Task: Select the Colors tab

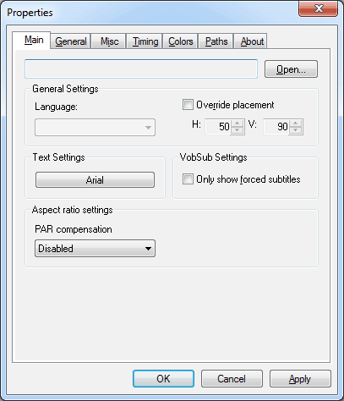Action: tap(181, 41)
